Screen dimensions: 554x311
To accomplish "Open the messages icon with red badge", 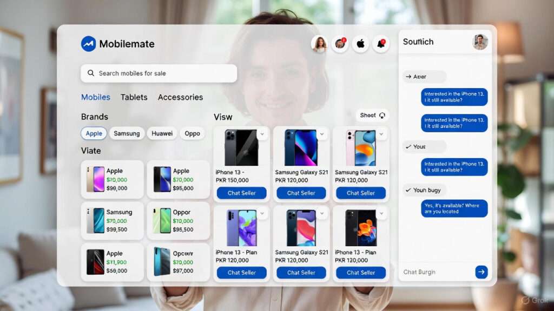I will [x=340, y=44].
